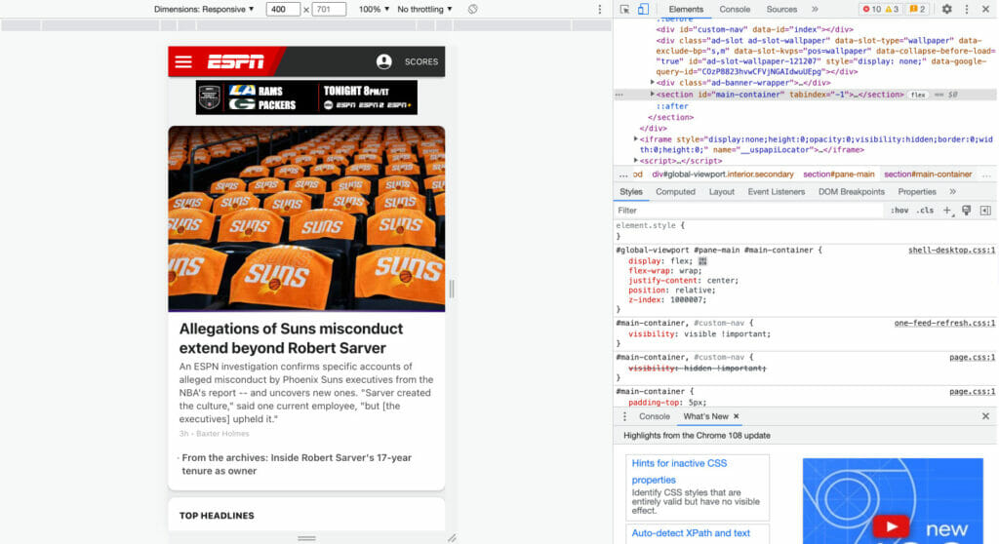Viewport: 999px width, 544px height.
Task: Open one-feed-refresh.css:1 source link
Action: (944, 323)
